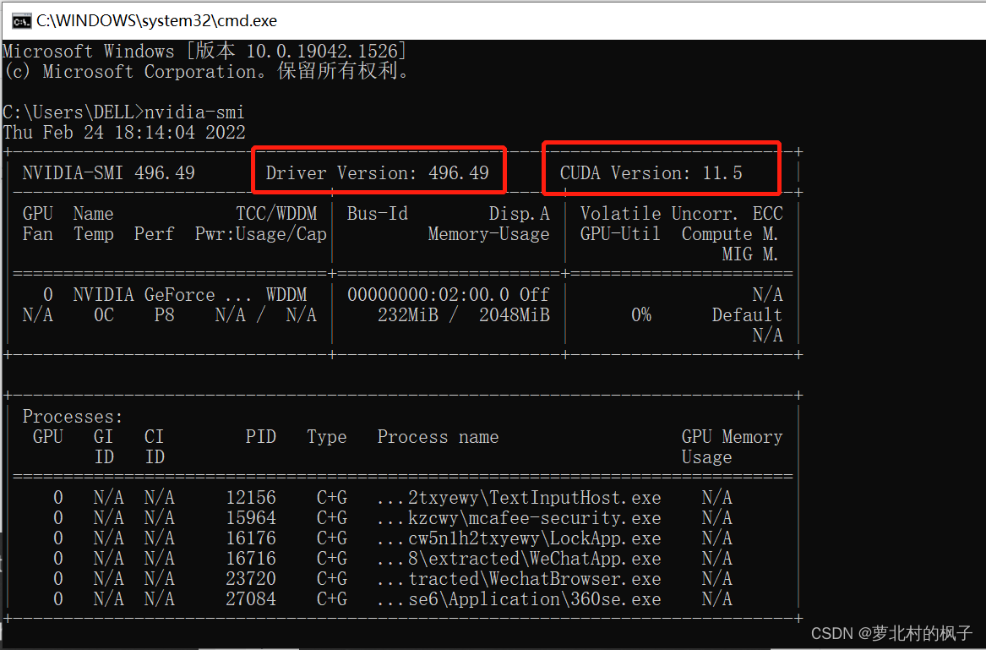Select the Microsoft Corporation copyright line
This screenshot has height=650, width=986.
click(205, 71)
